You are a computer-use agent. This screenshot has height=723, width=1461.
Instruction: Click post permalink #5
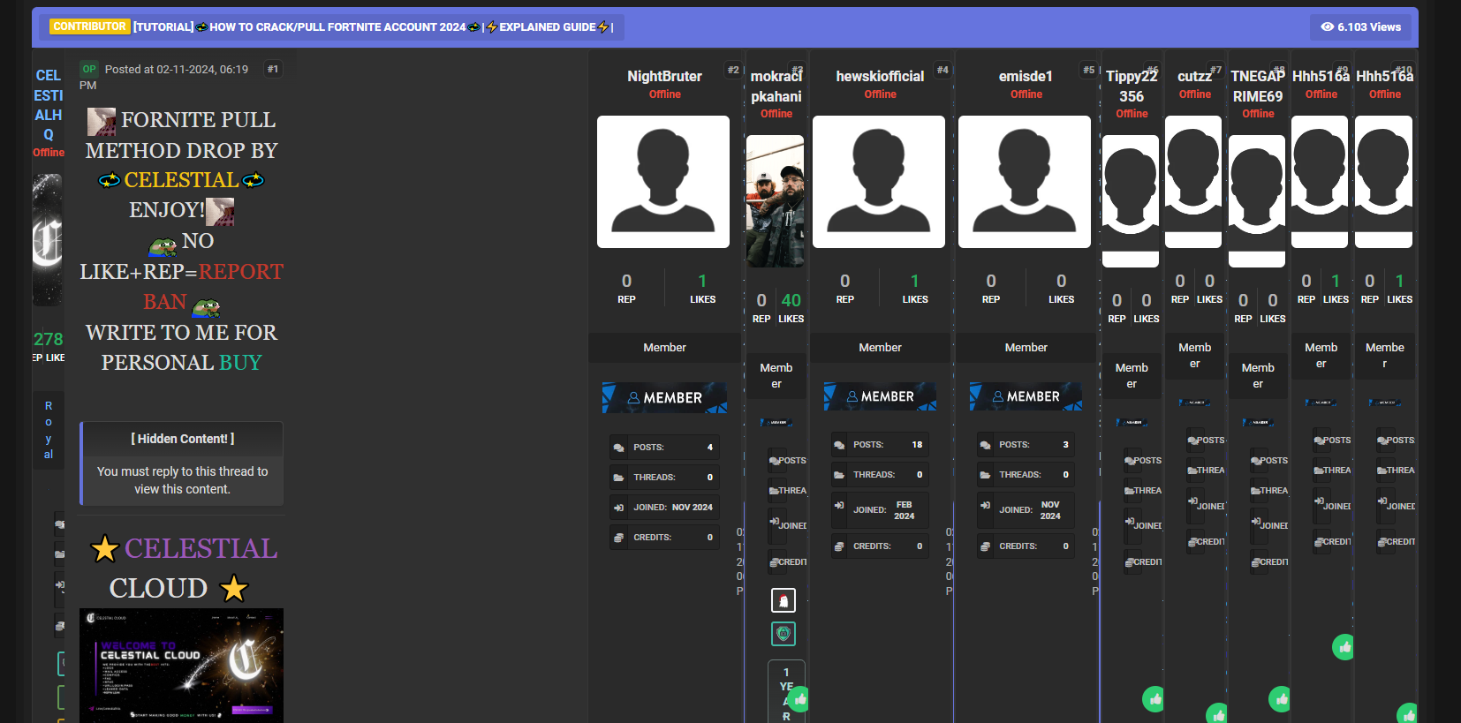pos(1089,70)
